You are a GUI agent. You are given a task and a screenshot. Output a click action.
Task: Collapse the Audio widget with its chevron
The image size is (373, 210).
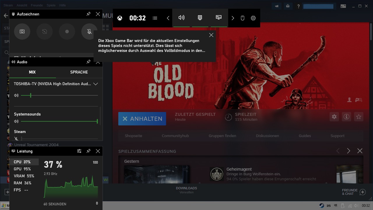point(98,62)
